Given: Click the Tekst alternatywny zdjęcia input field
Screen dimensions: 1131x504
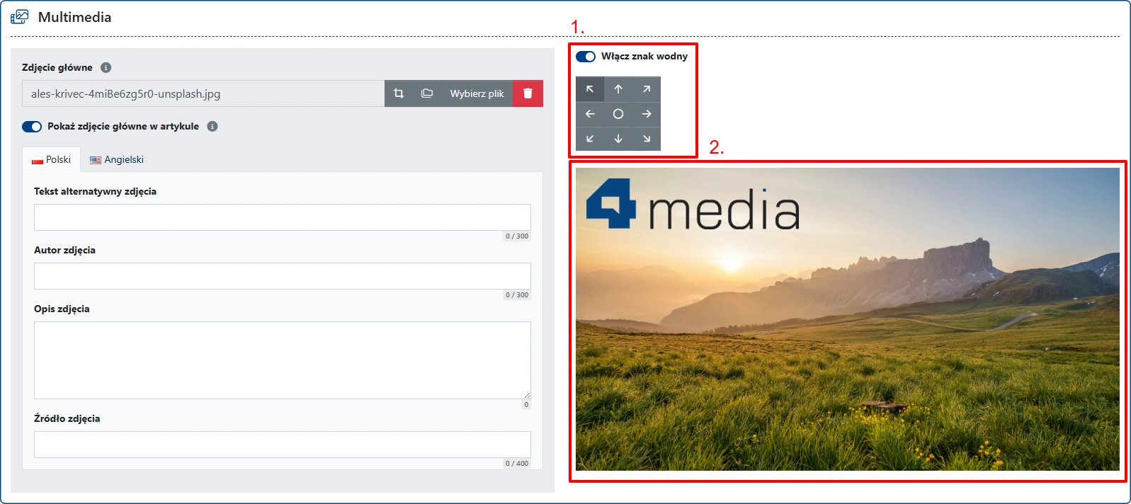Looking at the screenshot, I should 283,217.
